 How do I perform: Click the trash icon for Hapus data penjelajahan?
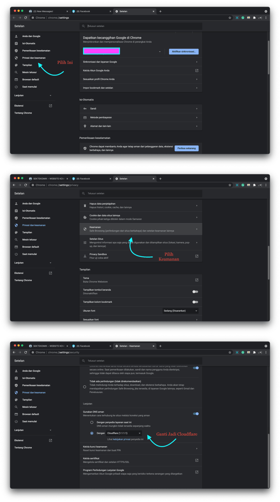85,206
